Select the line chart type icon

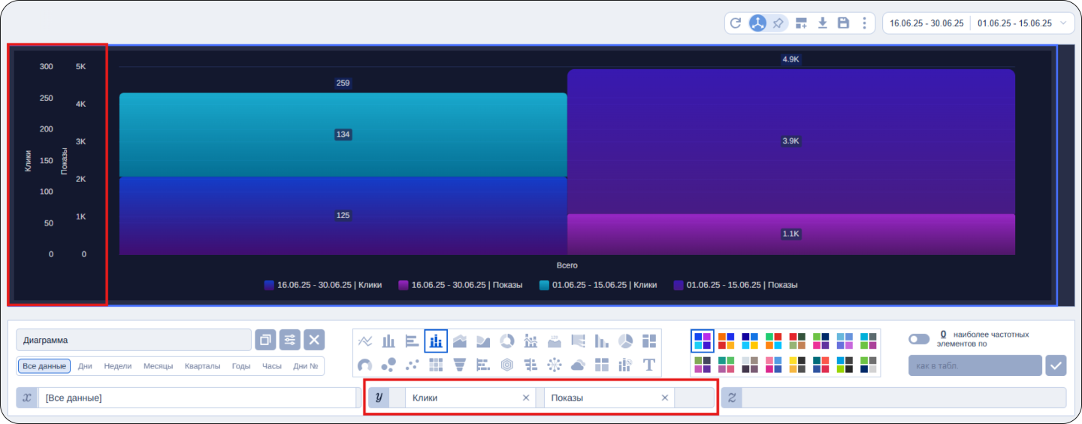365,341
